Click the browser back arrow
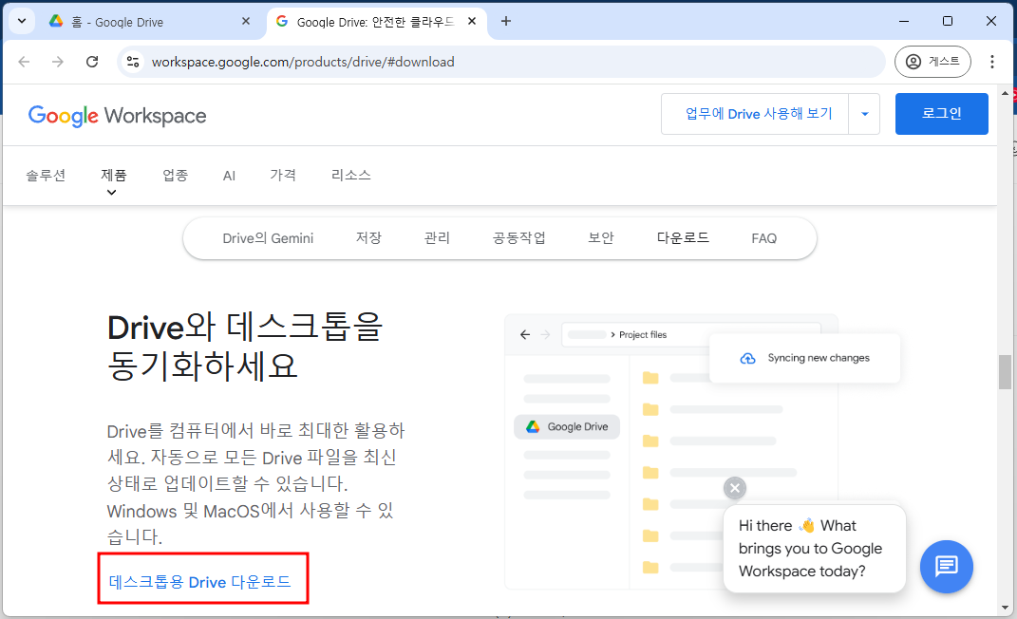 (24, 61)
